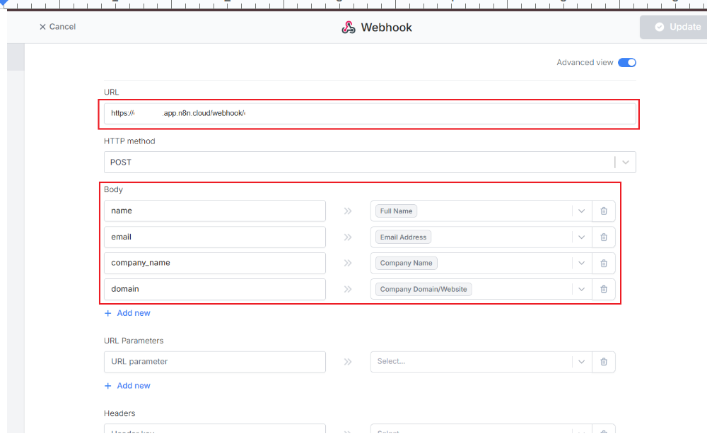Disable the Advanced view toggle
This screenshot has height=436, width=707.
(626, 62)
